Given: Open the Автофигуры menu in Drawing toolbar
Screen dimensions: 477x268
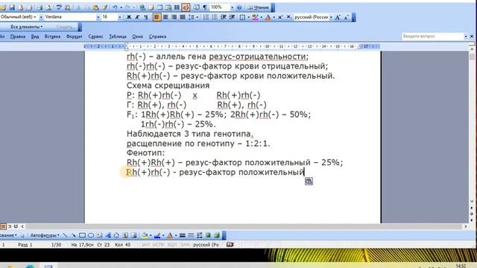Looking at the screenshot, I should click(45, 235).
